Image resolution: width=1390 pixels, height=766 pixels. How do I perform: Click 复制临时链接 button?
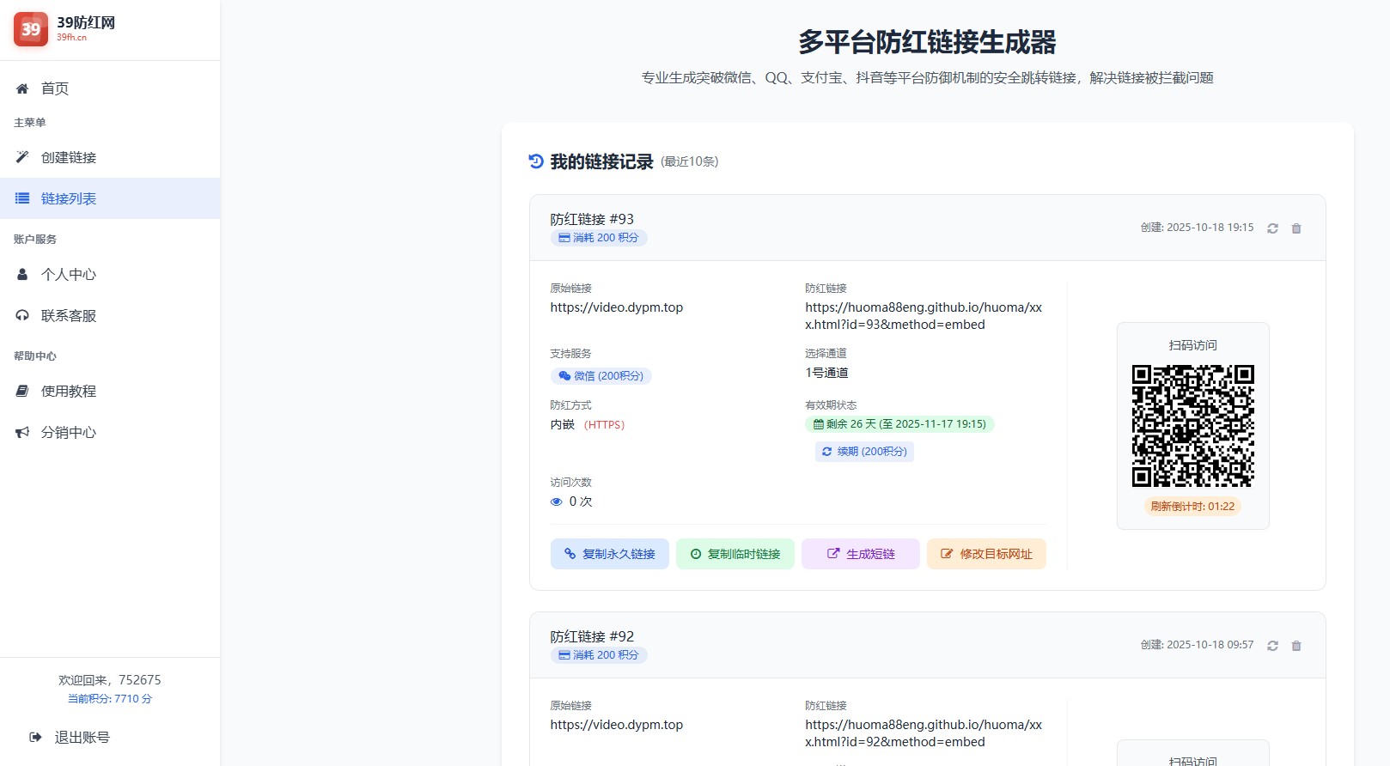click(x=735, y=554)
